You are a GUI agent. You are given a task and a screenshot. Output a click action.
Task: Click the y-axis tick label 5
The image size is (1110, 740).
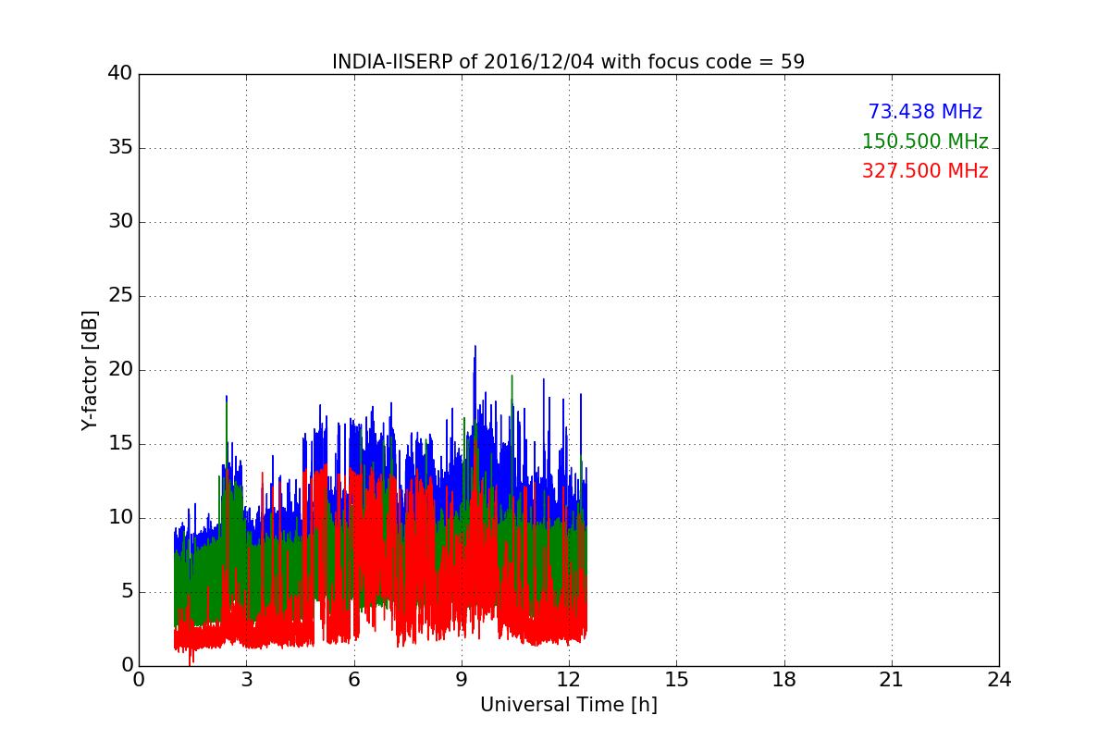(127, 592)
